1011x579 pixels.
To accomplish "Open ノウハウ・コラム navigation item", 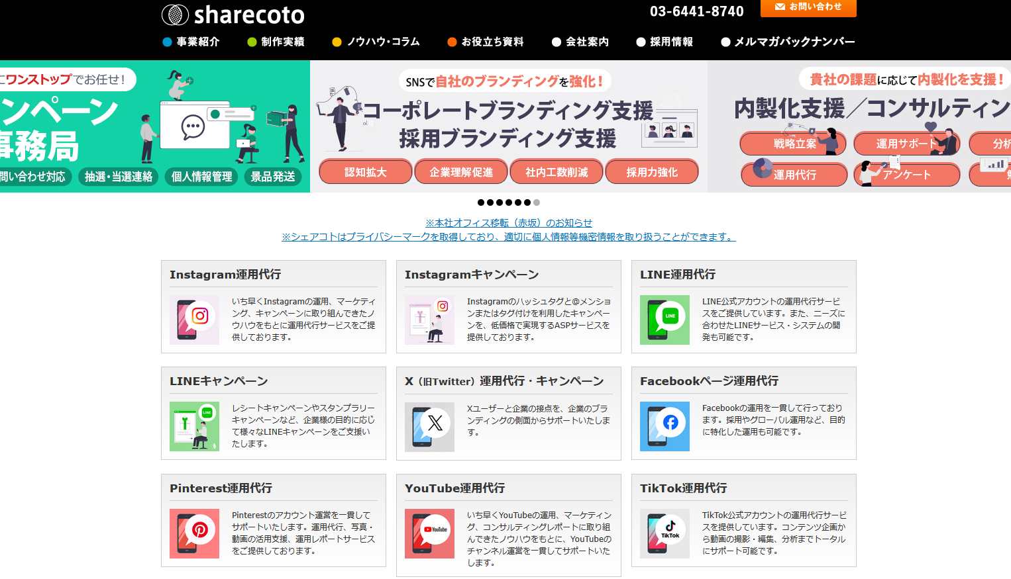I will tap(376, 42).
